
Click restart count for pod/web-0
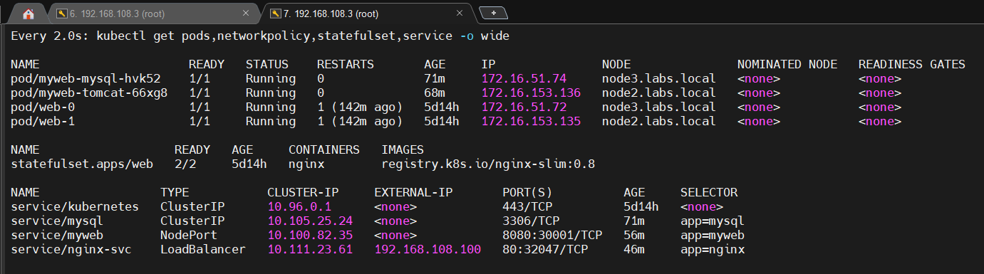click(x=360, y=107)
